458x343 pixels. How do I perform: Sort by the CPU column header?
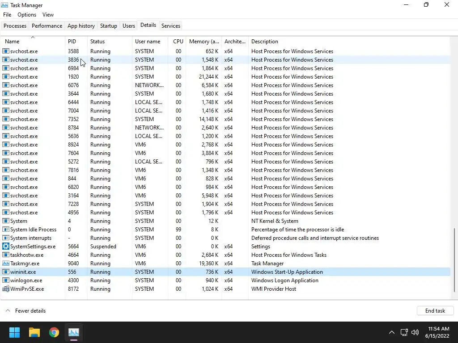point(177,42)
